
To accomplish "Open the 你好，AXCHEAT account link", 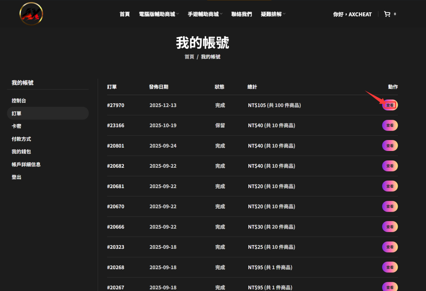I will click(x=352, y=14).
